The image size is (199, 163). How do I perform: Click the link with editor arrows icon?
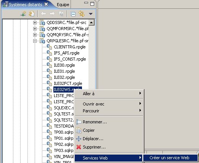coord(82,14)
